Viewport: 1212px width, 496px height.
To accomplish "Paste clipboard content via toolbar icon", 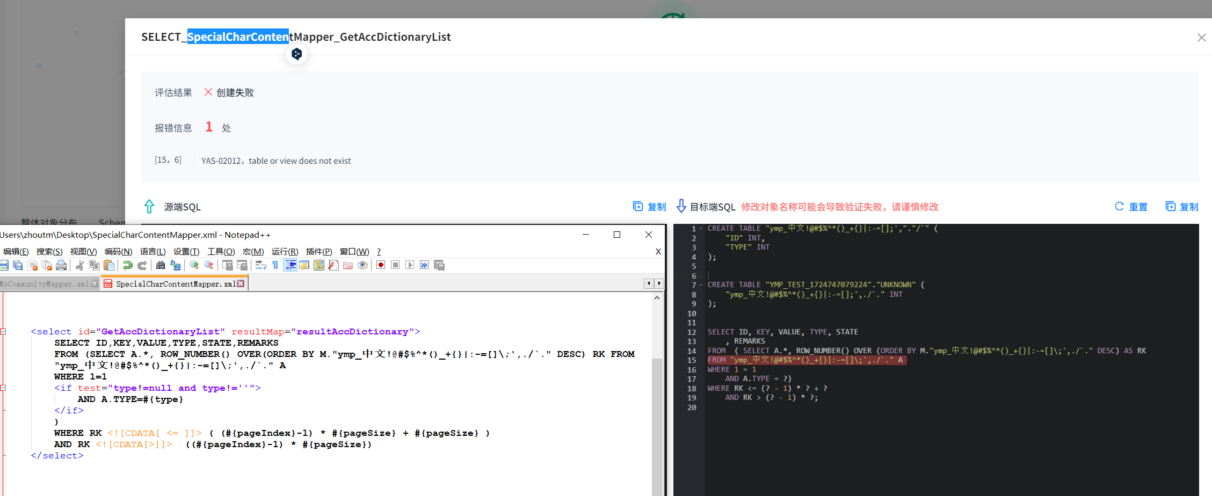I will tap(109, 265).
